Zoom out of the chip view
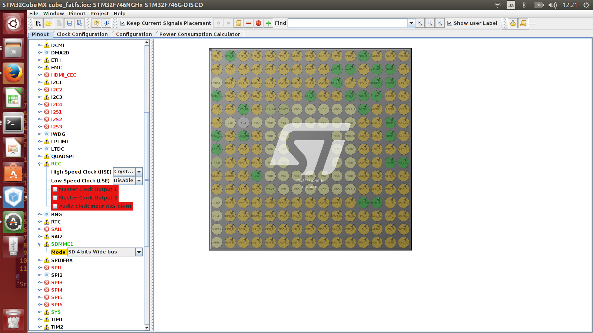The image size is (593, 333). tap(440, 23)
